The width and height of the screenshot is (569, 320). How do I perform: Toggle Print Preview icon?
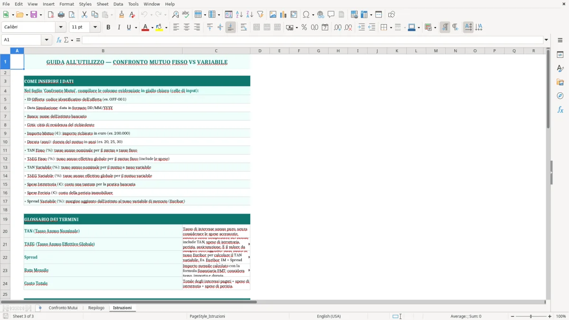click(x=72, y=15)
